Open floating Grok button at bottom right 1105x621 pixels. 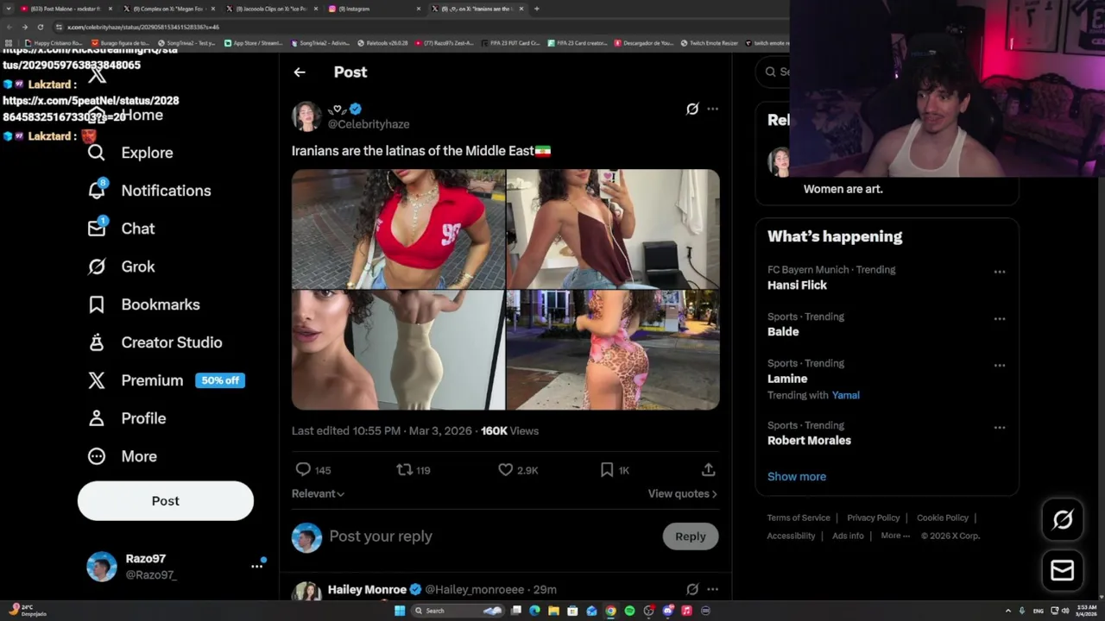click(x=1063, y=519)
